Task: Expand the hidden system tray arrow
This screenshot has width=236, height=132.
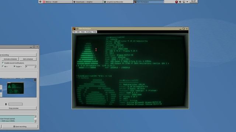Action: pyautogui.click(x=187, y=2)
